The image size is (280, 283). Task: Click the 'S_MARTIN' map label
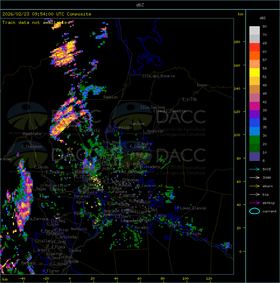click(127, 196)
